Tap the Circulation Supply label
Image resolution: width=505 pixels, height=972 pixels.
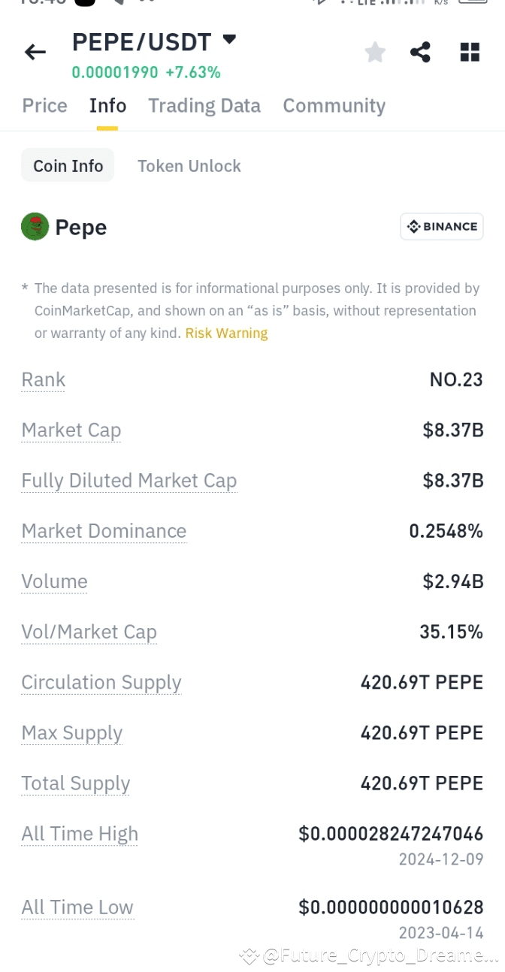coord(101,683)
